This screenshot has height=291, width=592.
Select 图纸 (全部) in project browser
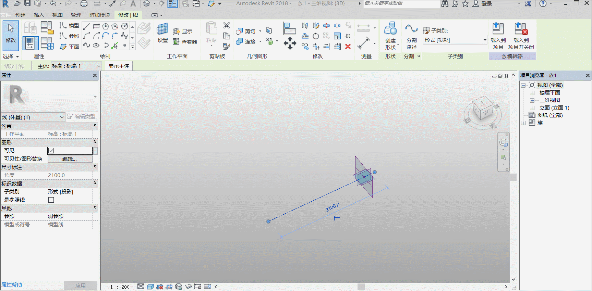(x=550, y=115)
